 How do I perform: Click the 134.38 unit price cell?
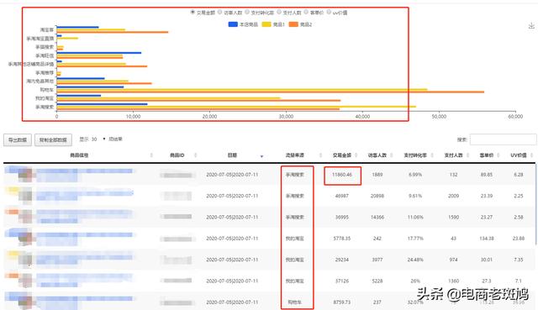point(487,239)
